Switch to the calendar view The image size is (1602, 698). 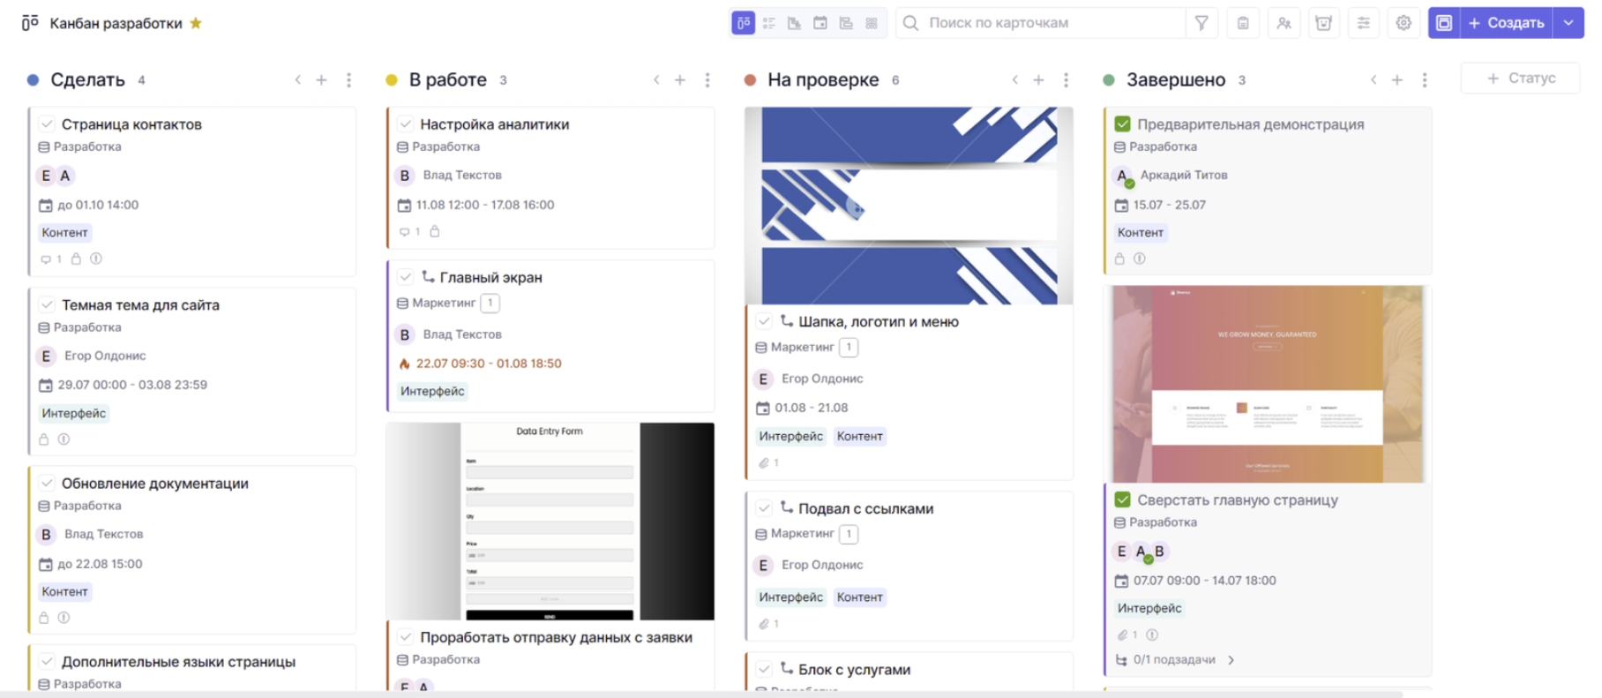pyautogui.click(x=820, y=23)
